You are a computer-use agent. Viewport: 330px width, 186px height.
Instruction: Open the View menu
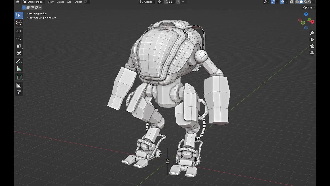click(51, 2)
